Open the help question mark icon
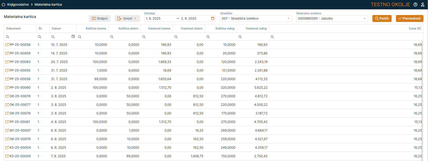Image resolution: width=428 pixels, height=161 pixels. click(x=415, y=5)
